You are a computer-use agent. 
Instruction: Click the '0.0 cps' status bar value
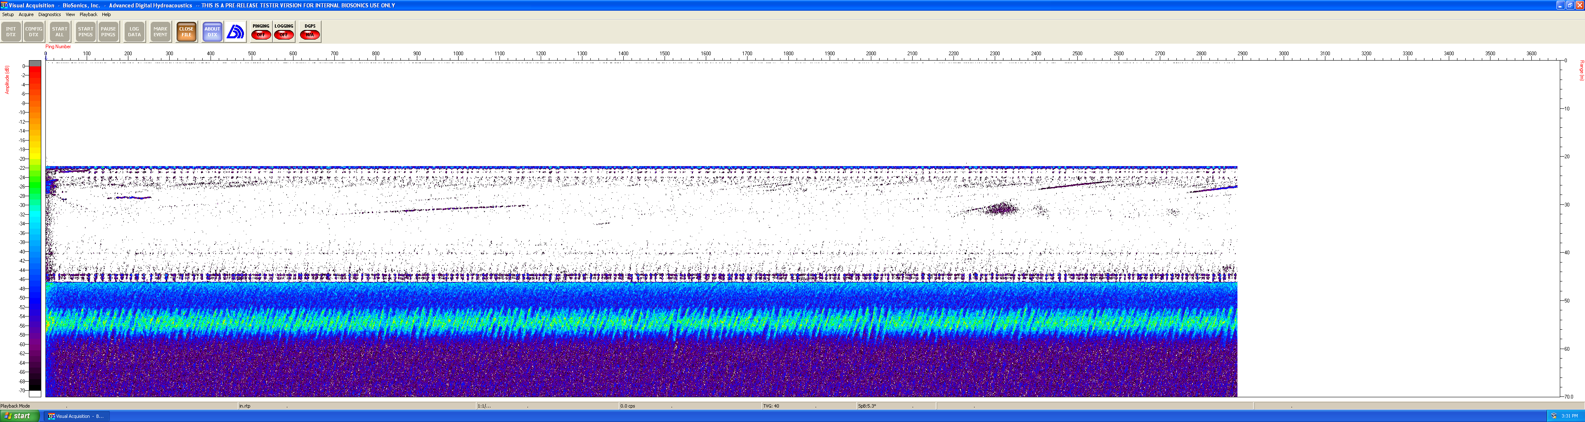[627, 406]
